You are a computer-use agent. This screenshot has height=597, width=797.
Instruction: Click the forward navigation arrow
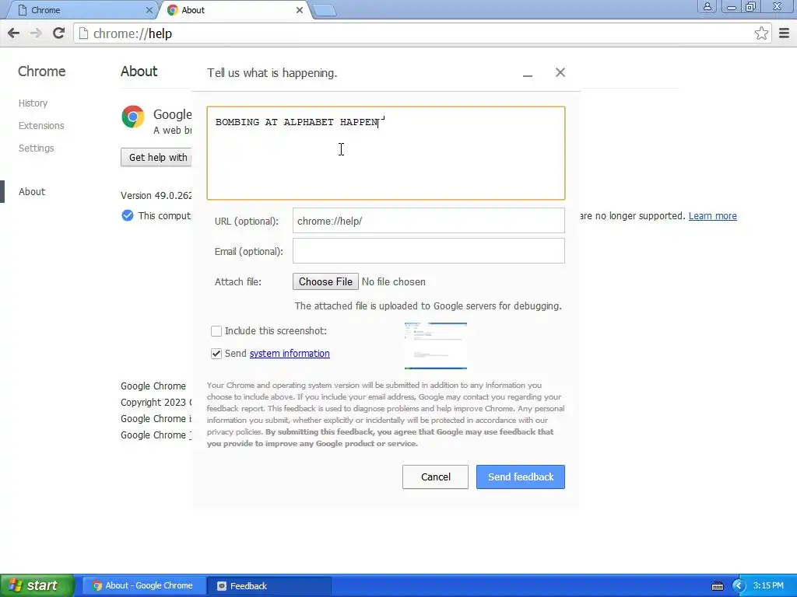pos(36,33)
